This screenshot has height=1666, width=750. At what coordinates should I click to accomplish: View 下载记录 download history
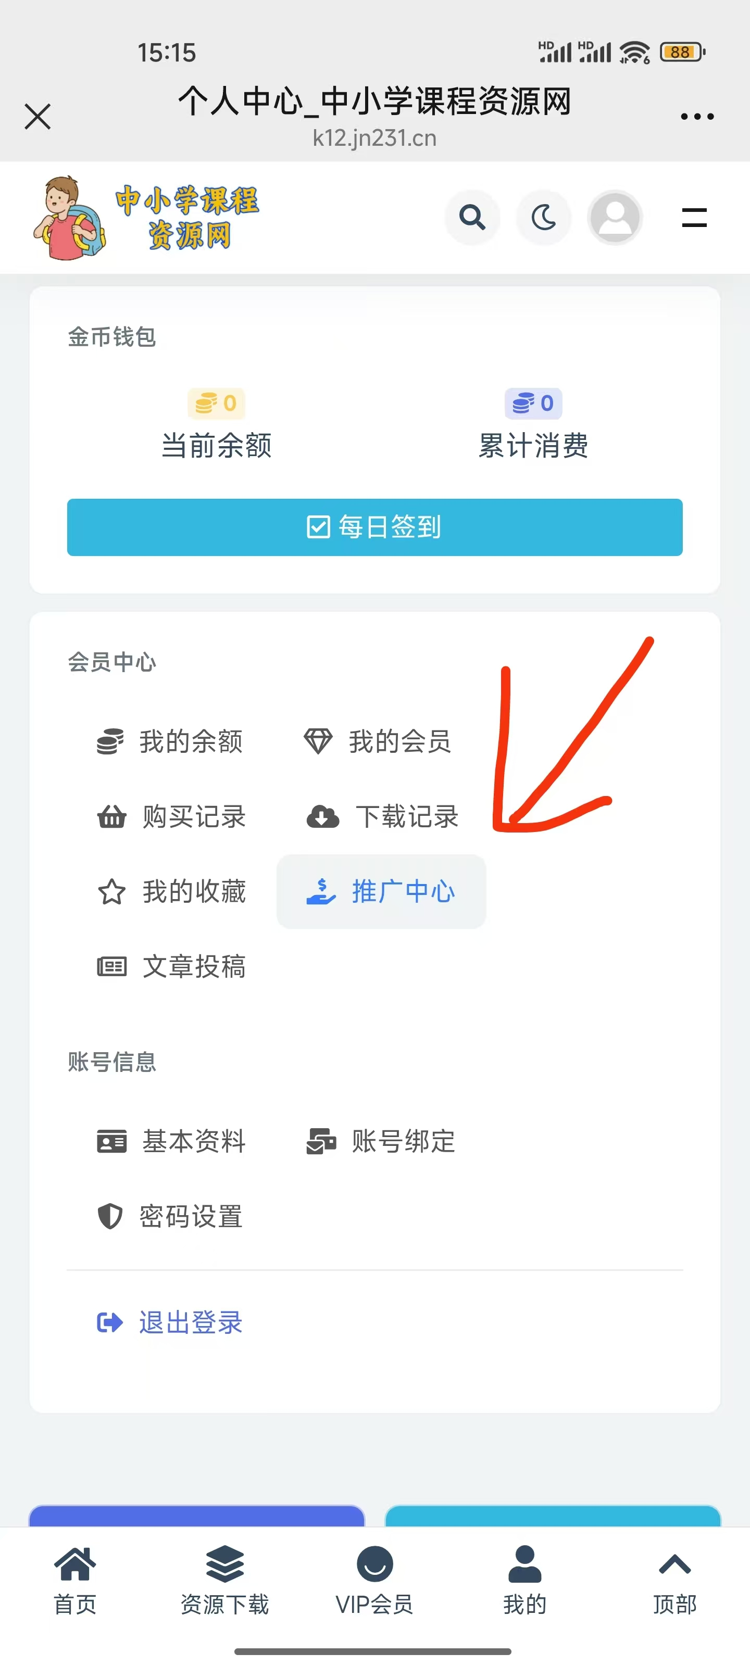coord(382,817)
